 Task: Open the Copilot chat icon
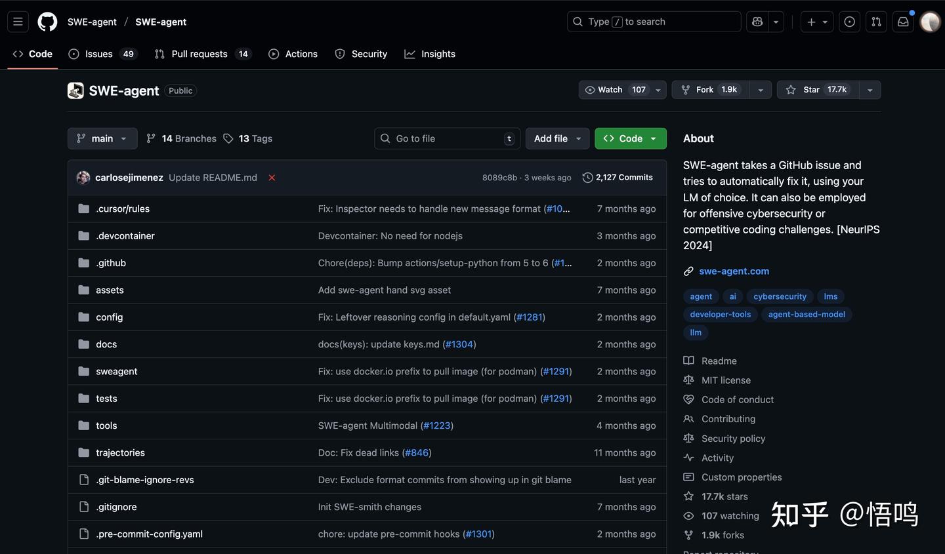(x=757, y=22)
